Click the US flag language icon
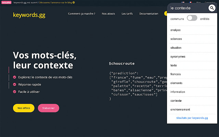Viewport: 219px width, 137px height. click(x=183, y=2)
